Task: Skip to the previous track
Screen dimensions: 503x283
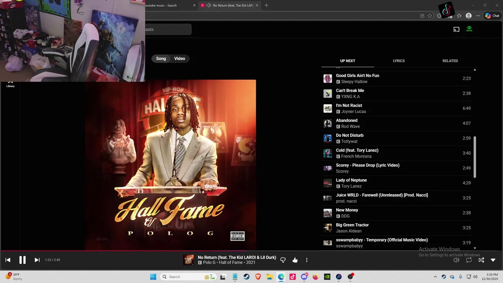Action: 8,260
